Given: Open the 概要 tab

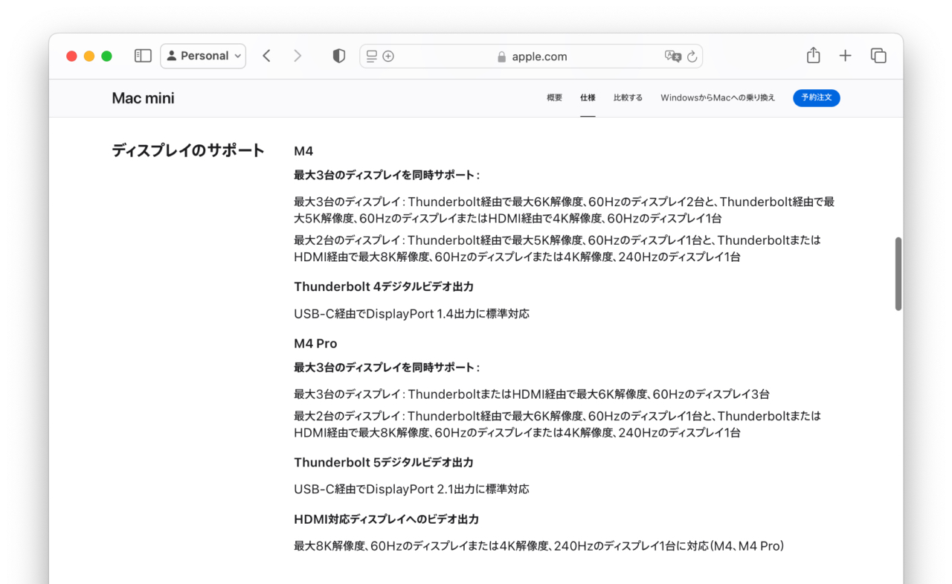Looking at the screenshot, I should [x=554, y=97].
